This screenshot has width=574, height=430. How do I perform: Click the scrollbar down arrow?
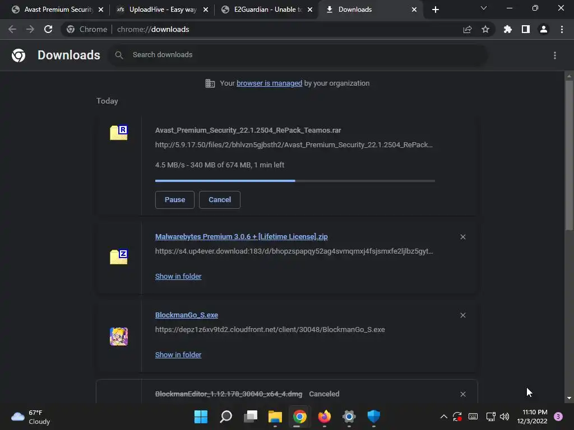569,398
